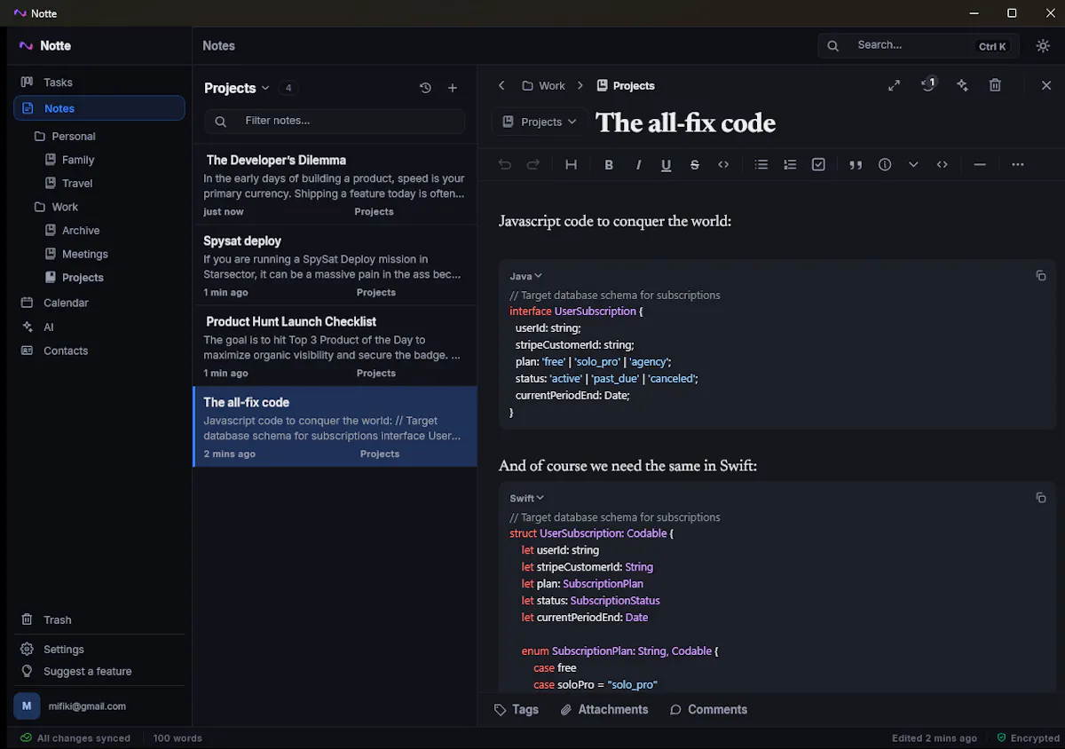Open The Developer's Dilemma note
1065x749 pixels.
(335, 185)
